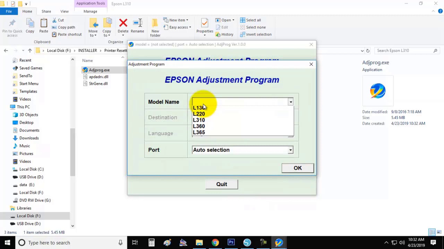This screenshot has width=444, height=249.
Task: Open the Port dropdown arrow
Action: (x=290, y=150)
